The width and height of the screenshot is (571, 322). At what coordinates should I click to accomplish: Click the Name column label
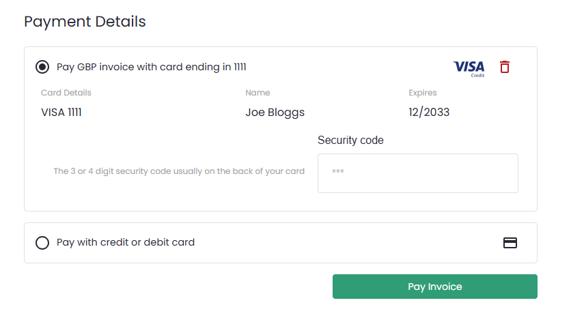click(257, 93)
